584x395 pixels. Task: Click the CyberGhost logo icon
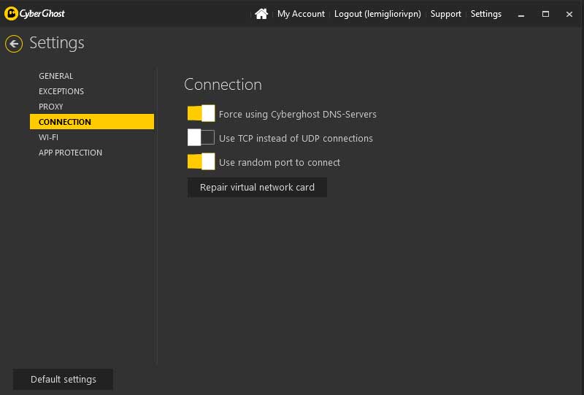pyautogui.click(x=11, y=14)
